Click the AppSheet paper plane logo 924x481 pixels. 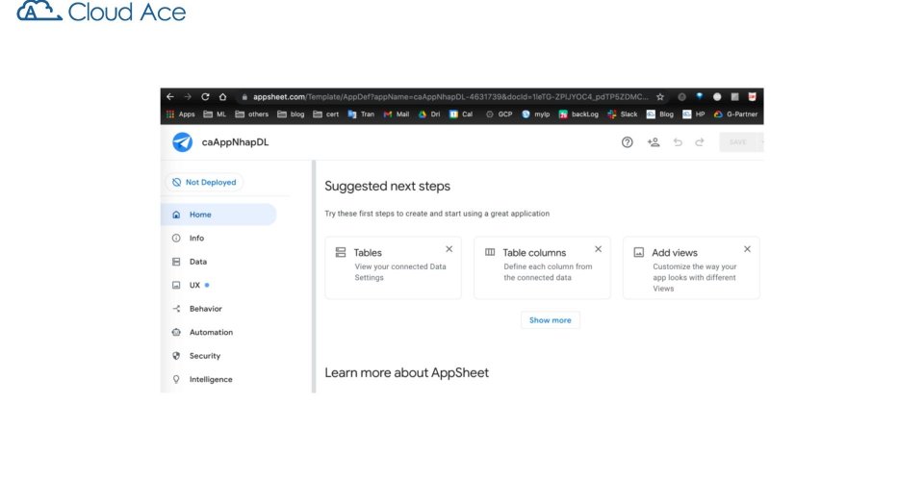click(x=182, y=141)
